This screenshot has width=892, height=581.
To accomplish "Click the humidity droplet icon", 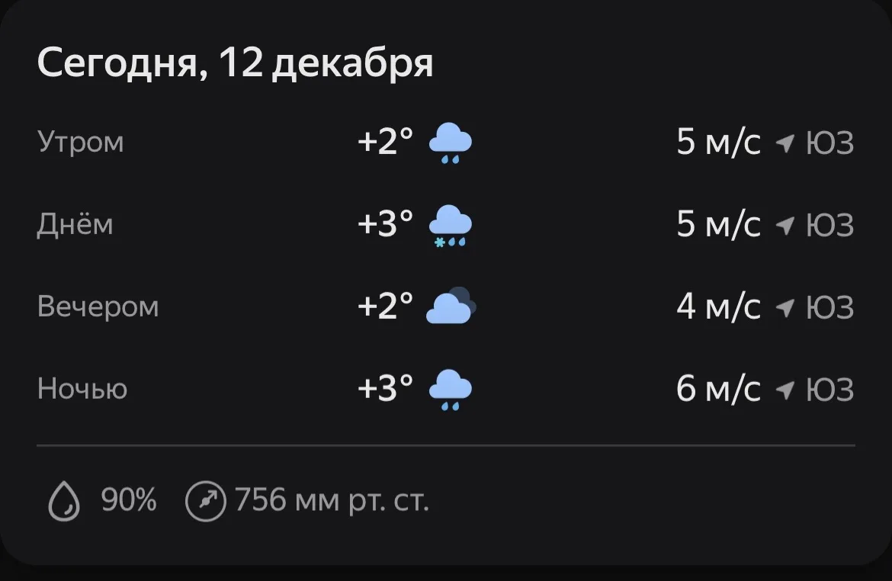I will [65, 502].
